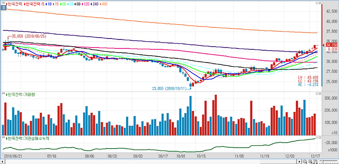Screen dimensions: 339x164
Task: Close the 기관순매수누적 pane
Action: point(320,138)
